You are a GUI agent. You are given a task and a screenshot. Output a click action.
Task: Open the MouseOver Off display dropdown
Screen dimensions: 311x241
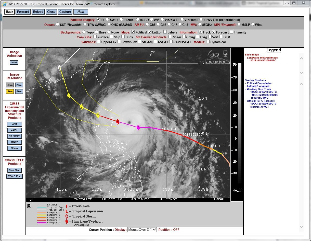[142, 229]
